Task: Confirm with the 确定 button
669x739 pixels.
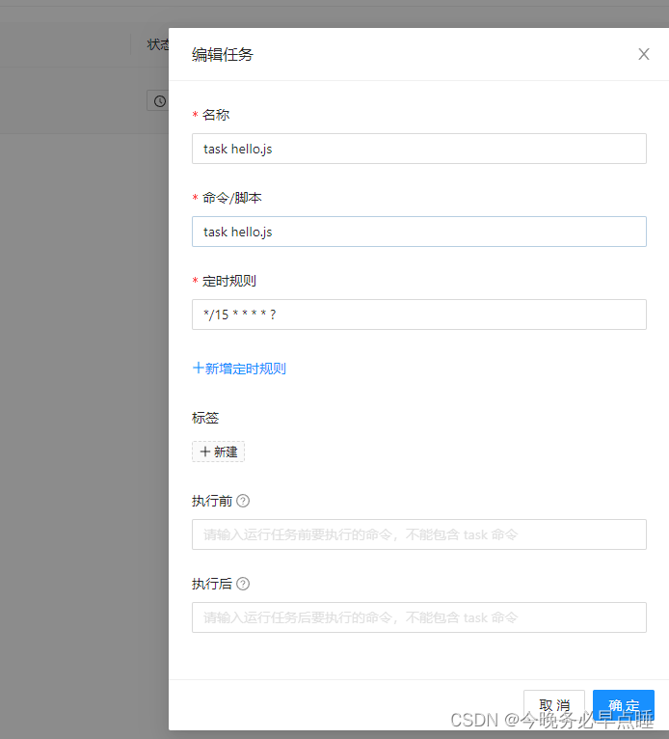Action: (624, 705)
